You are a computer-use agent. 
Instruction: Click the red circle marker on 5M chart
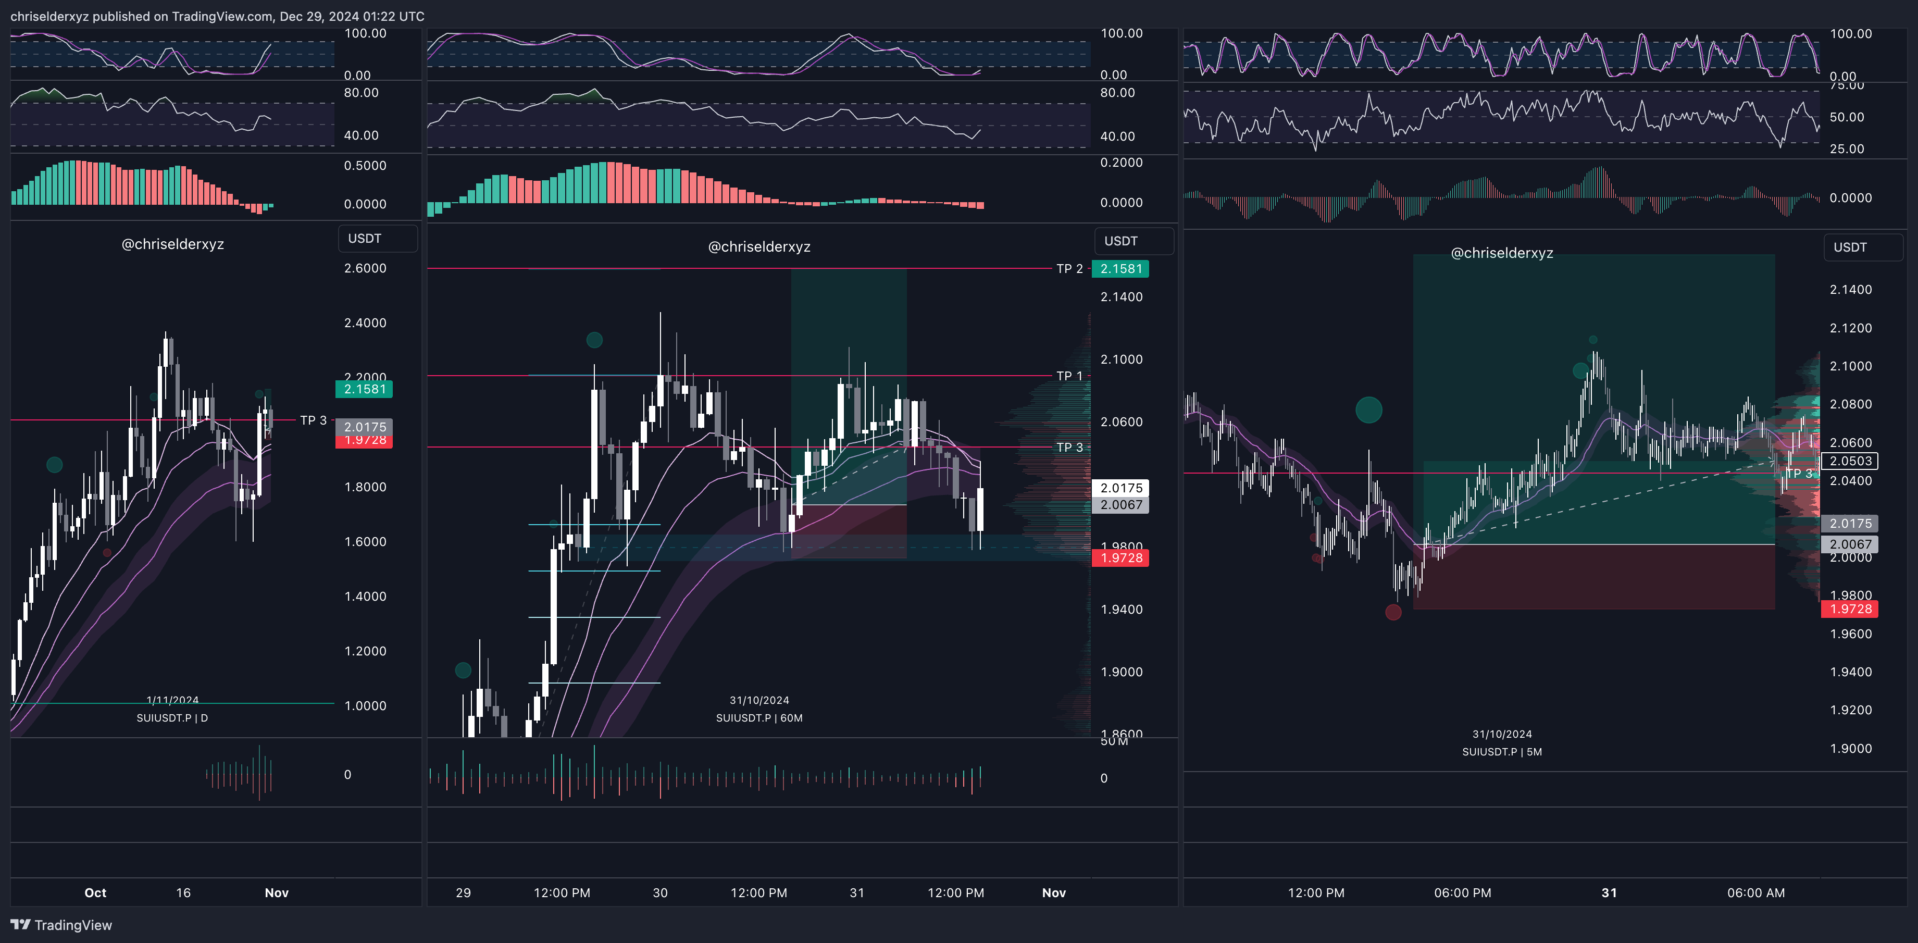point(1393,612)
